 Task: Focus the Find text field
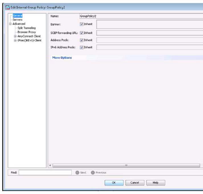pos(45,173)
